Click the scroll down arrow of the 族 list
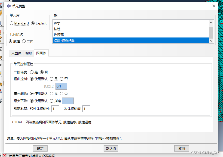Viewport: 223px width, 157px height. [x=211, y=40]
